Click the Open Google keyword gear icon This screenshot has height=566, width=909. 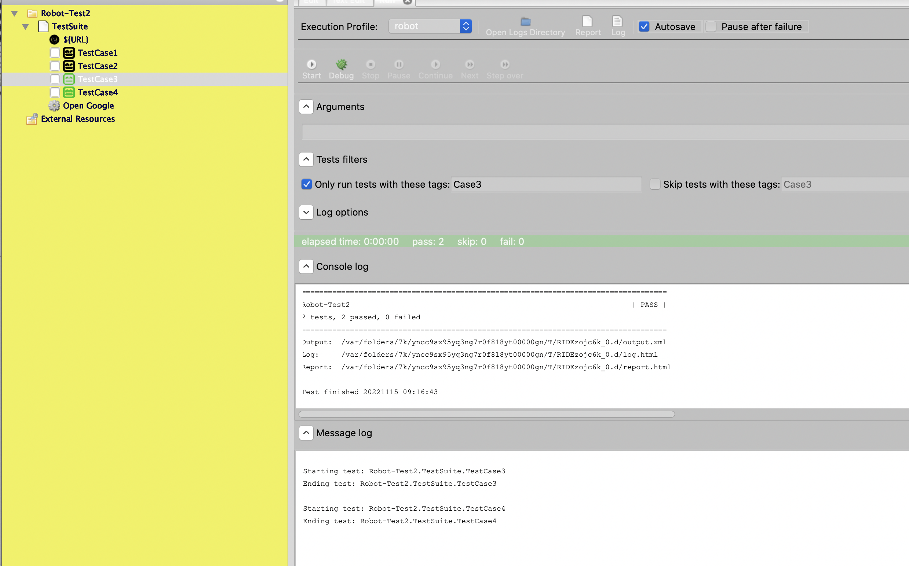(54, 106)
